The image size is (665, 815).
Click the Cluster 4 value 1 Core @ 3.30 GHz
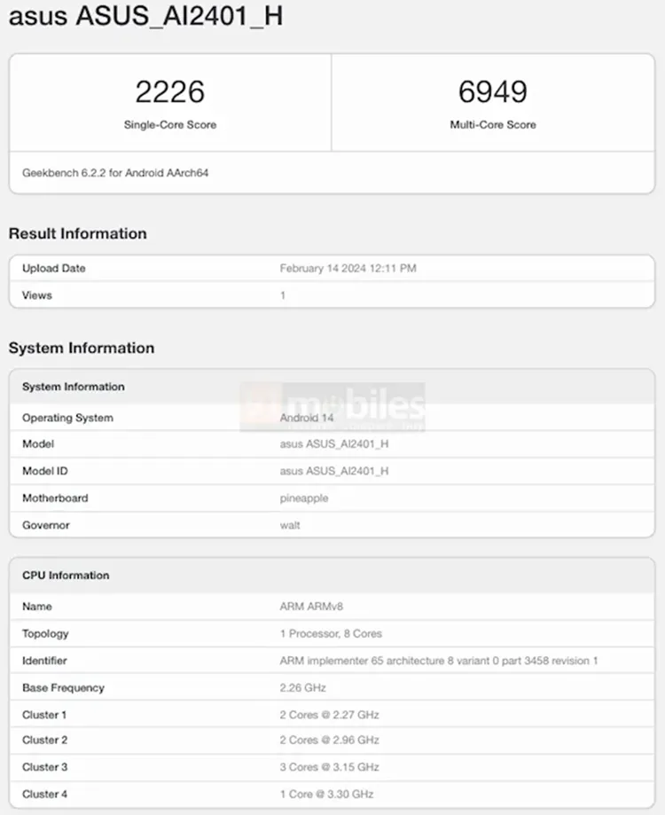tap(326, 794)
